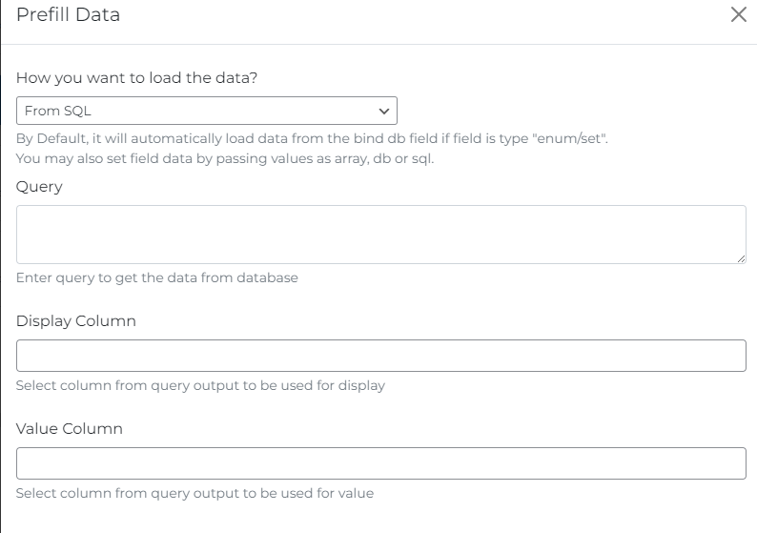Click the "Value Column" field label
757x533 pixels.
[70, 429]
